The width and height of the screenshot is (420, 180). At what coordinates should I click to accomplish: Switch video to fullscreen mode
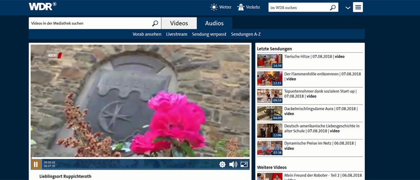[244, 164]
